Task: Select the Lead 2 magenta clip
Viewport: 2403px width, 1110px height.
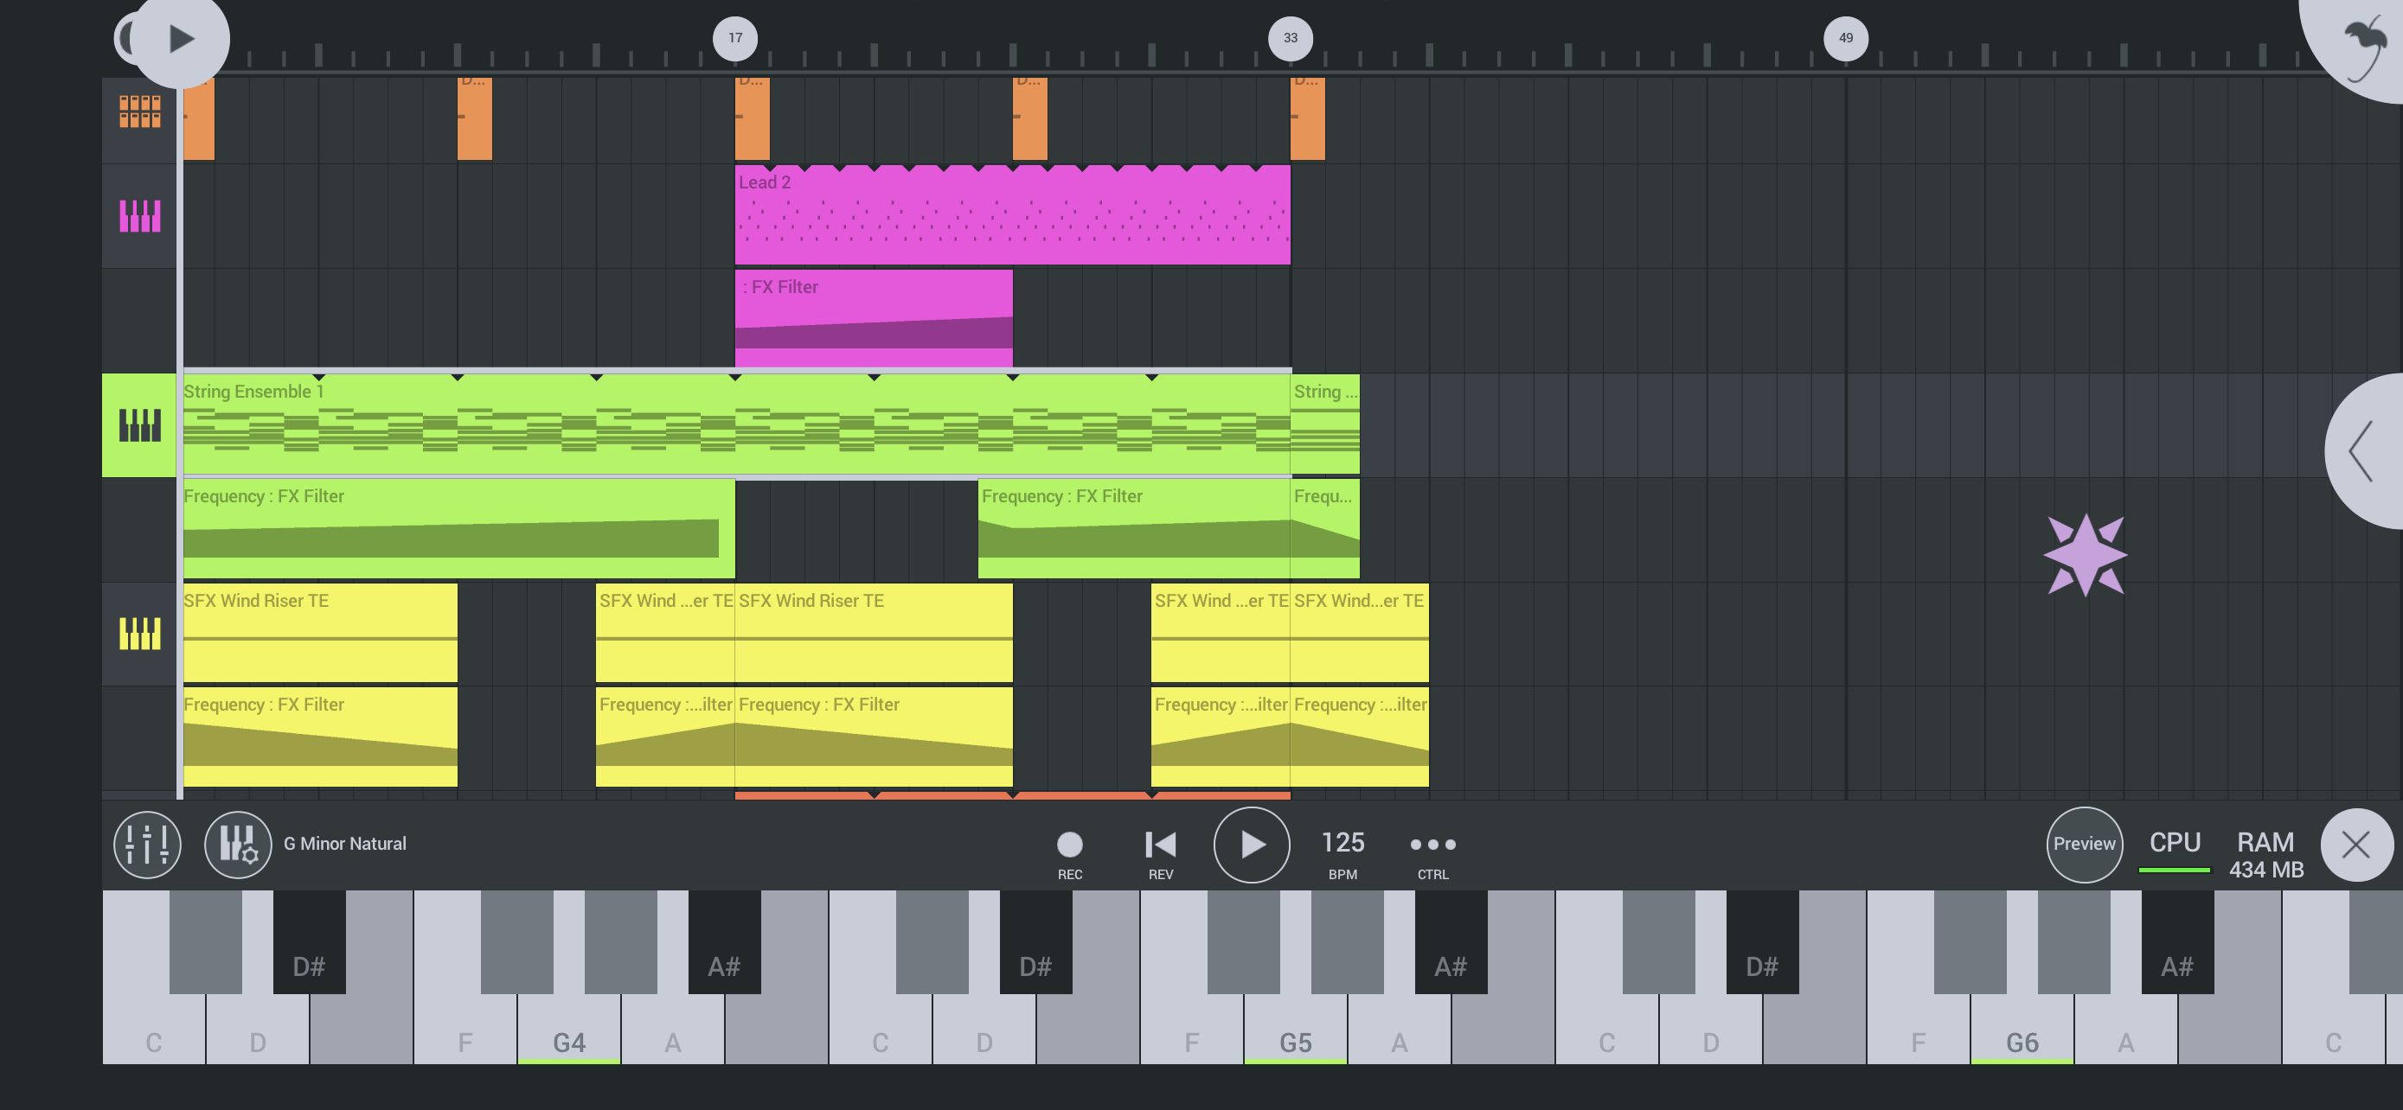Action: pos(1012,215)
